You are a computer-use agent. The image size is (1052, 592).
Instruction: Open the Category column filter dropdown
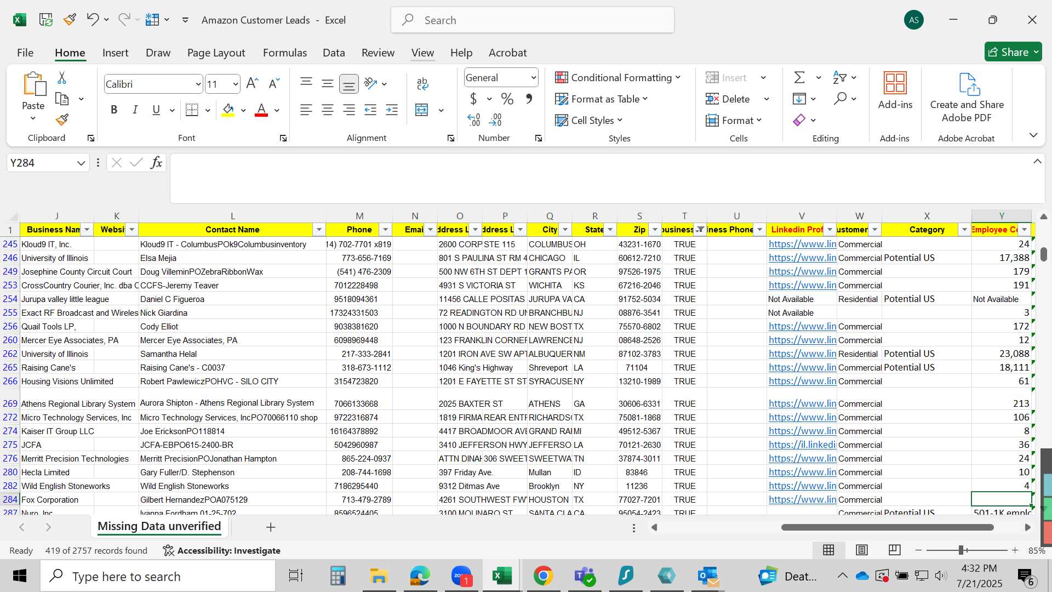click(x=964, y=229)
